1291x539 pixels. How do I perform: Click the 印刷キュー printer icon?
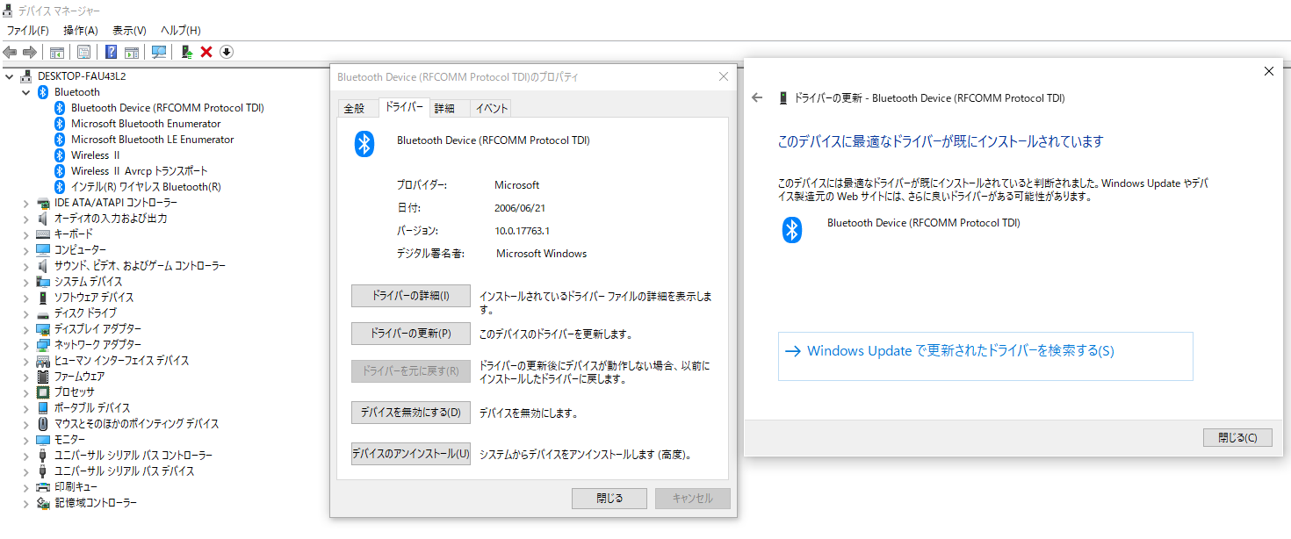point(43,486)
